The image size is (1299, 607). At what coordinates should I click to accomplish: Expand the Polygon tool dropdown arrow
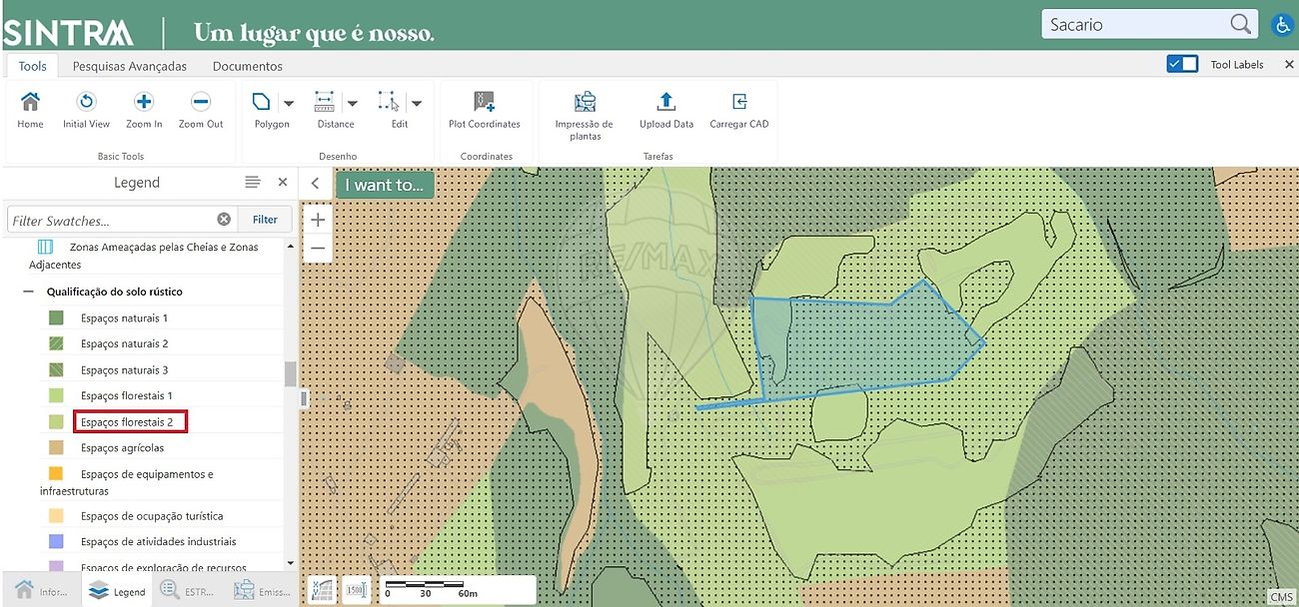(289, 103)
